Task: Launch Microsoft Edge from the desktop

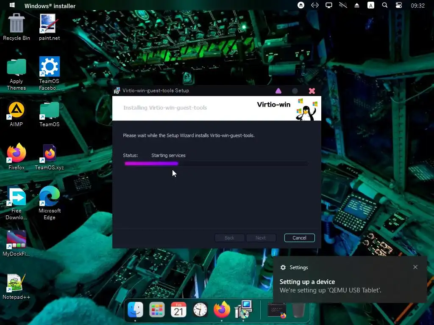Action: click(x=49, y=203)
